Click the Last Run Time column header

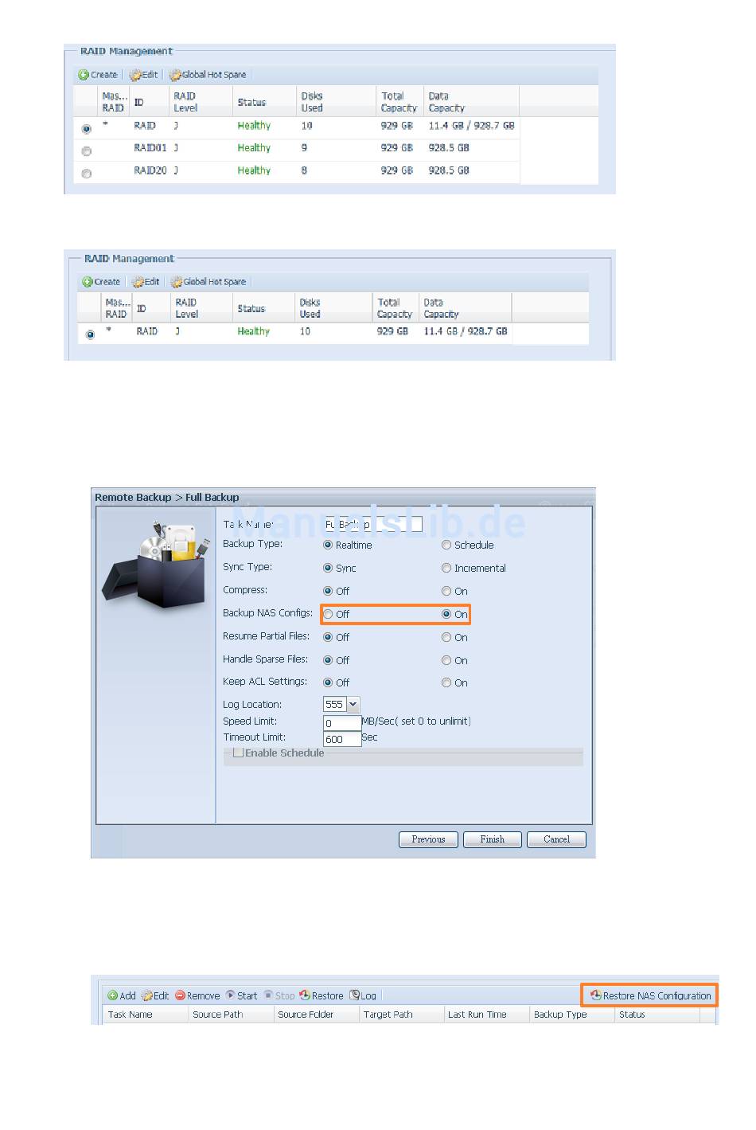[477, 1015]
